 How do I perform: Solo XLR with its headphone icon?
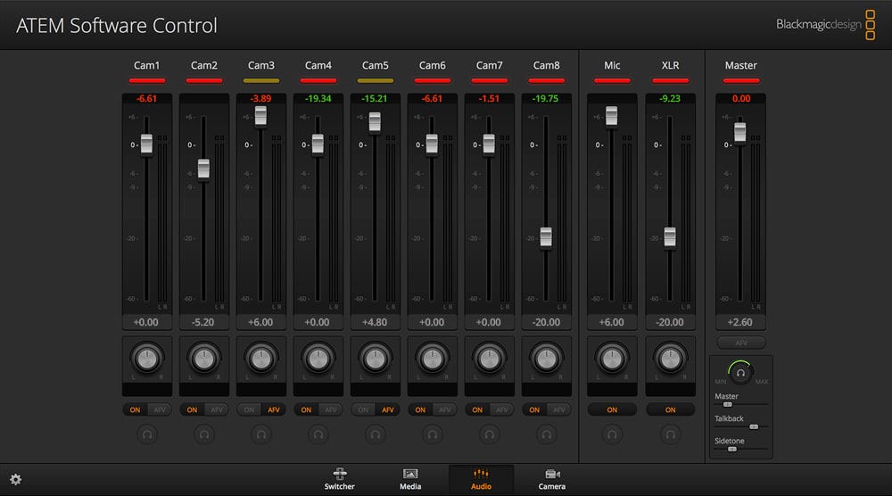coord(670,434)
